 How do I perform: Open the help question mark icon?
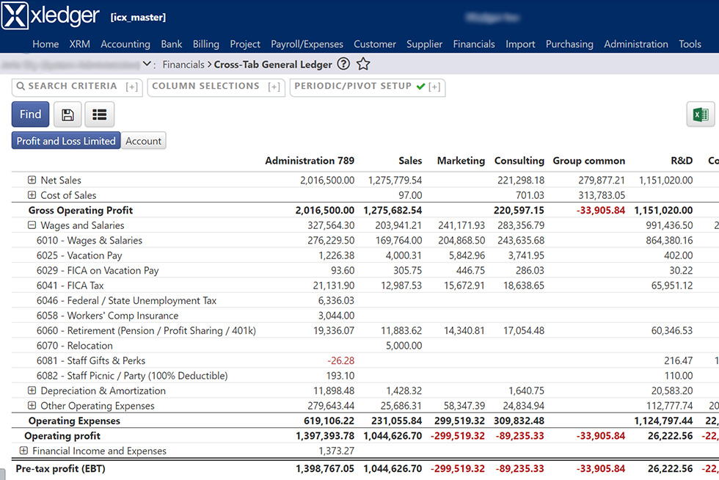pos(343,64)
